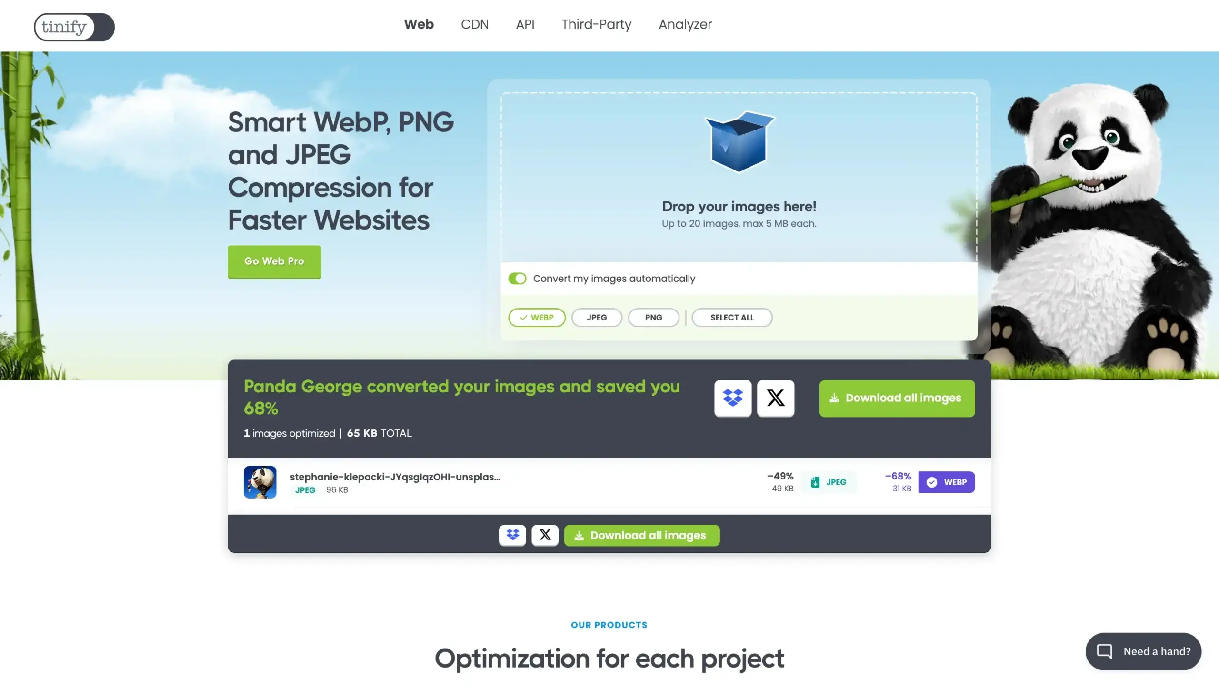This screenshot has width=1219, height=689.
Task: Open the Analyzer menu item
Action: (x=685, y=24)
